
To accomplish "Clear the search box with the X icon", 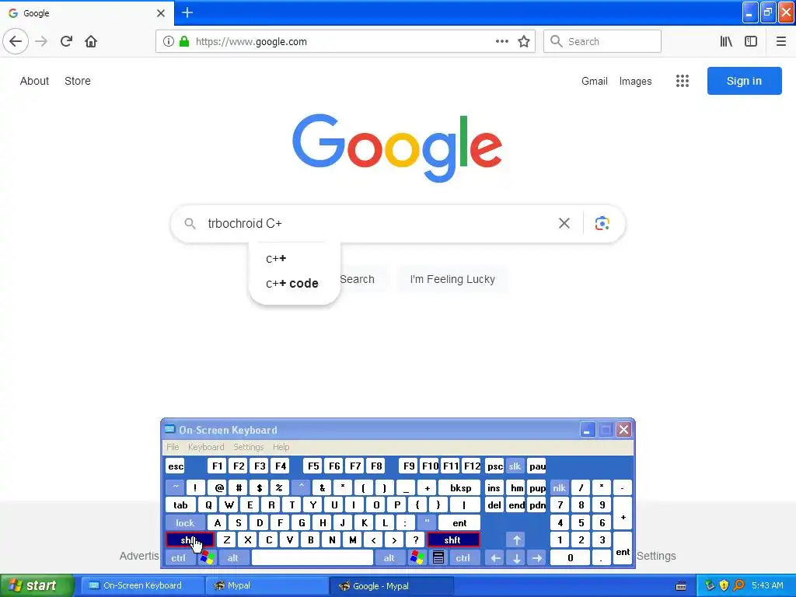I will [x=564, y=223].
